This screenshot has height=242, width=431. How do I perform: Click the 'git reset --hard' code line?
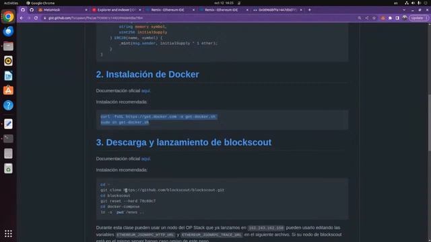[128, 201]
